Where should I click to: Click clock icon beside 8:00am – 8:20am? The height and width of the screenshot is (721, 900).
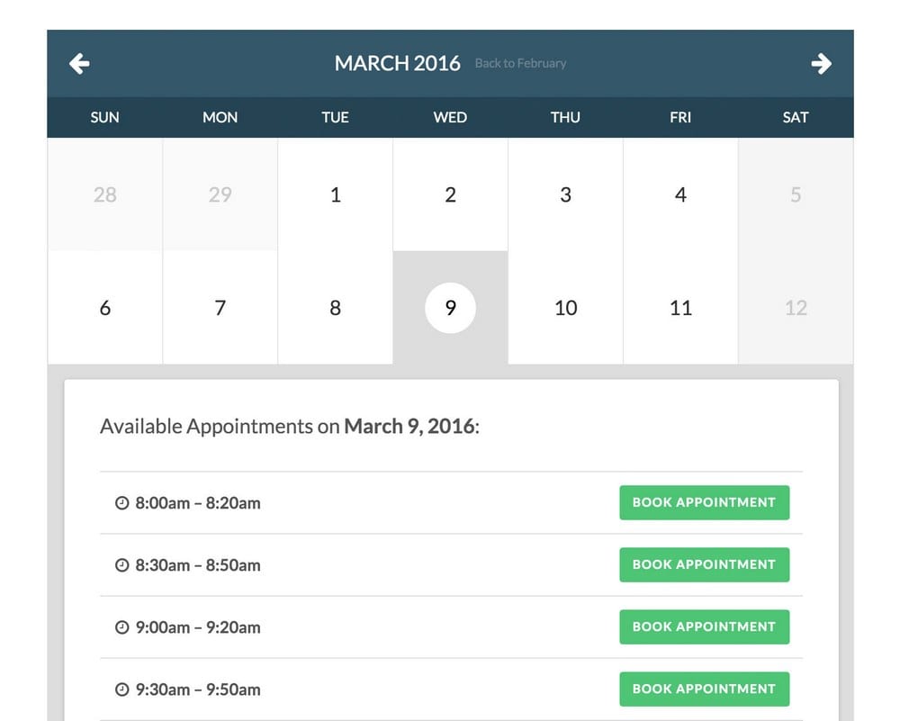(121, 503)
